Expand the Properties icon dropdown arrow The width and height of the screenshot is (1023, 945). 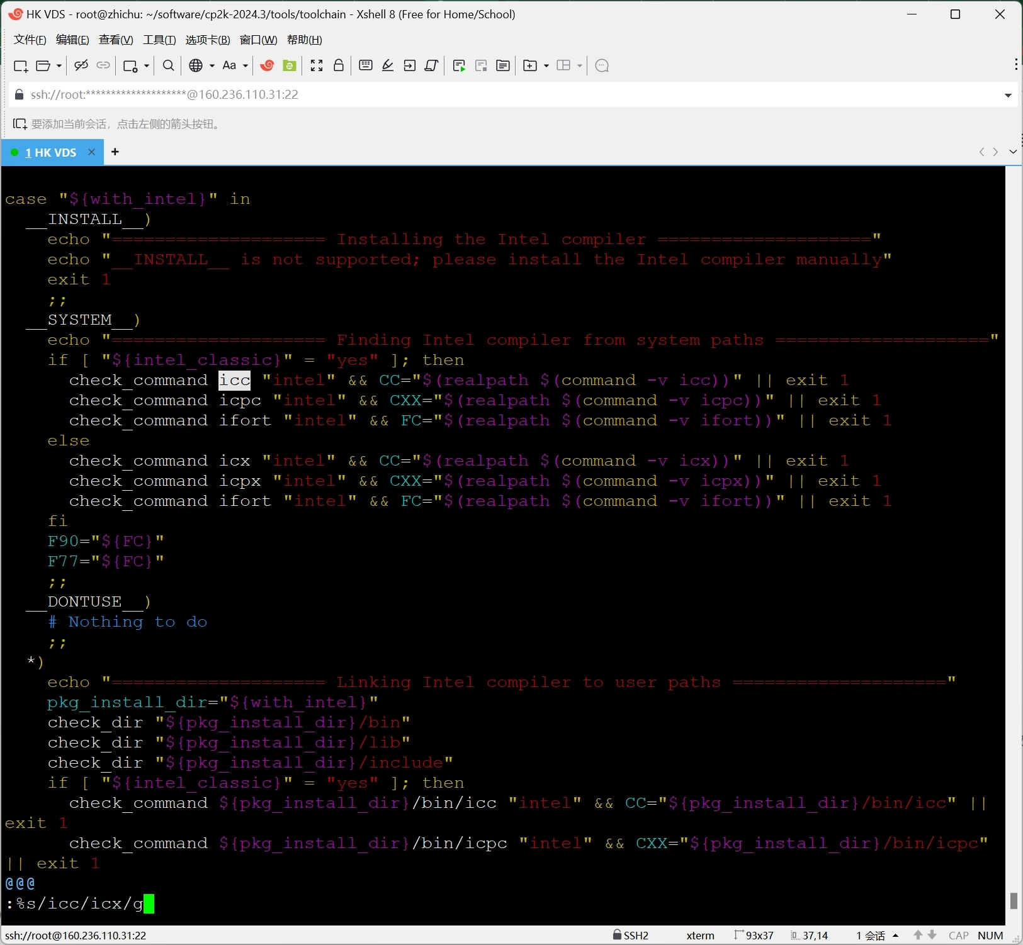tap(147, 66)
